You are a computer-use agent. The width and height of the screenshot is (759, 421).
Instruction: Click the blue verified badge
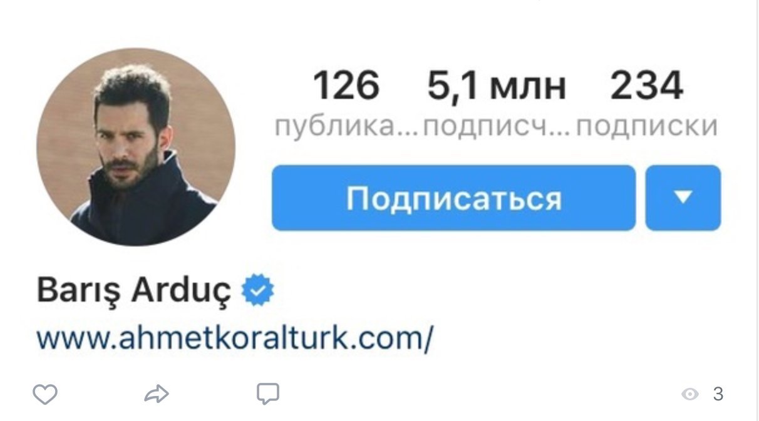point(257,290)
